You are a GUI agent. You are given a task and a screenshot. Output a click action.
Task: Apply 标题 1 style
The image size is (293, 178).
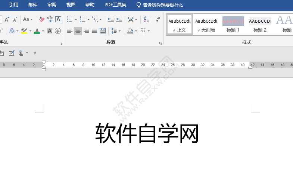pyautogui.click(x=233, y=25)
